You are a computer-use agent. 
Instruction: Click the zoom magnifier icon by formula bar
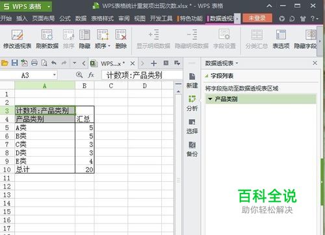click(x=79, y=75)
